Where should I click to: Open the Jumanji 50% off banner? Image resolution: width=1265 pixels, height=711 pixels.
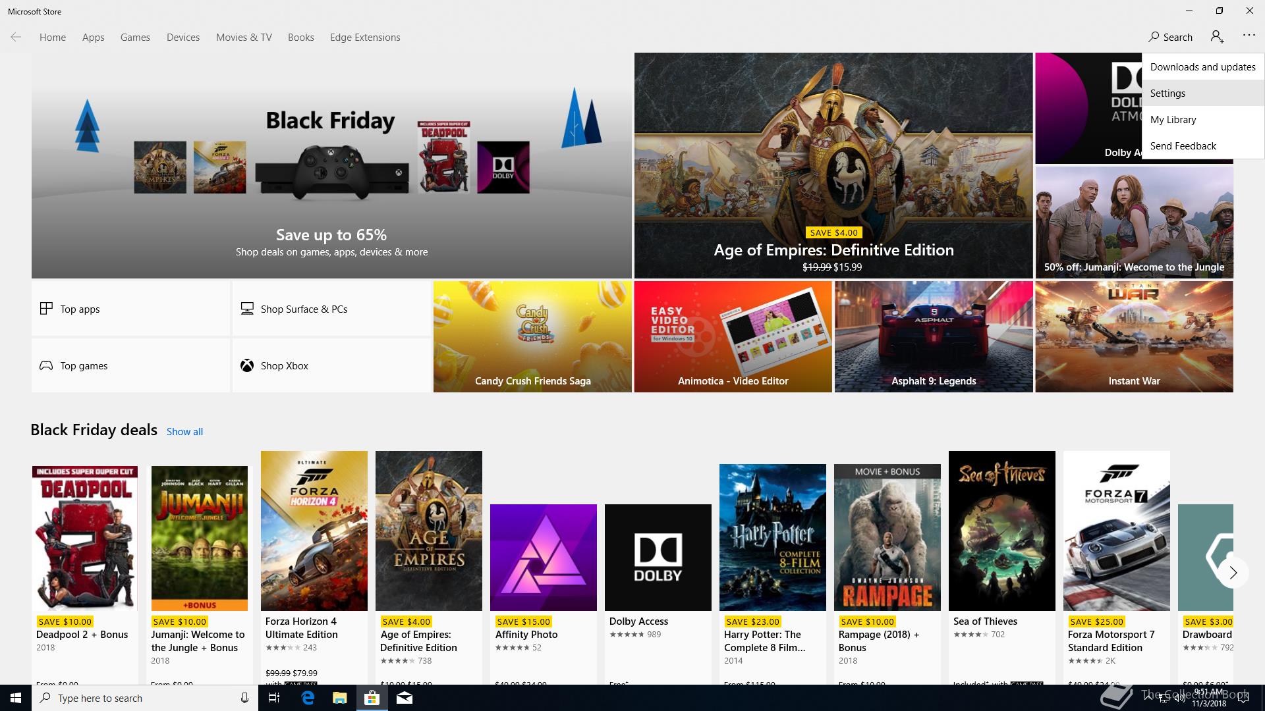[1134, 222]
